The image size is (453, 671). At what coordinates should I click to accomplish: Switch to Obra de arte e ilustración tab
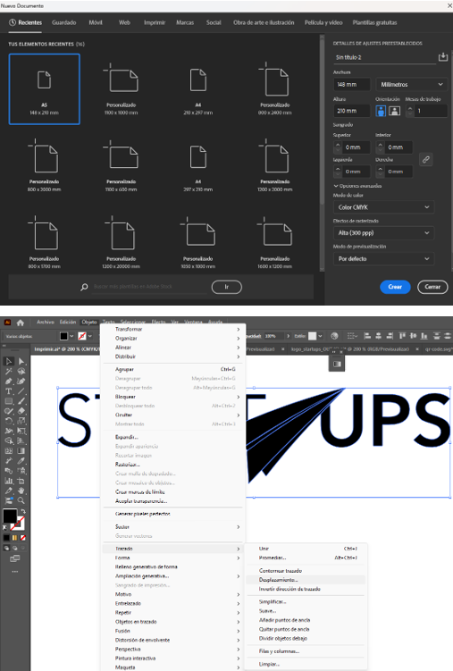[264, 22]
